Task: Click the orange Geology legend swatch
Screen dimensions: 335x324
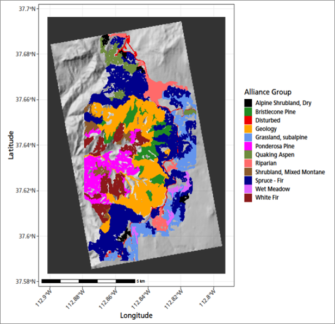Action: click(248, 129)
